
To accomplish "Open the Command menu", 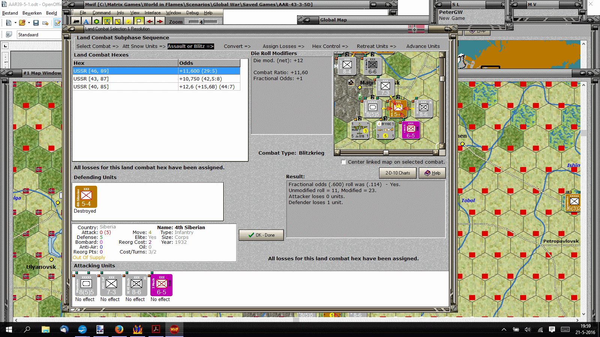I will click(101, 13).
